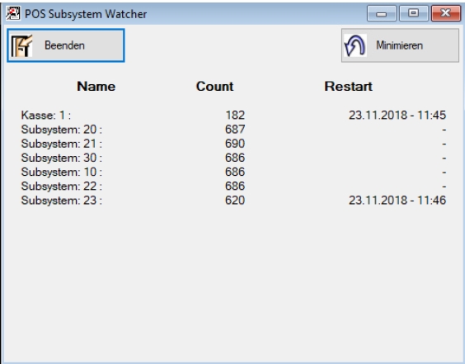Select the Subsystem: 21 entry
Image resolution: width=465 pixels, height=364 pixels.
[x=61, y=144]
